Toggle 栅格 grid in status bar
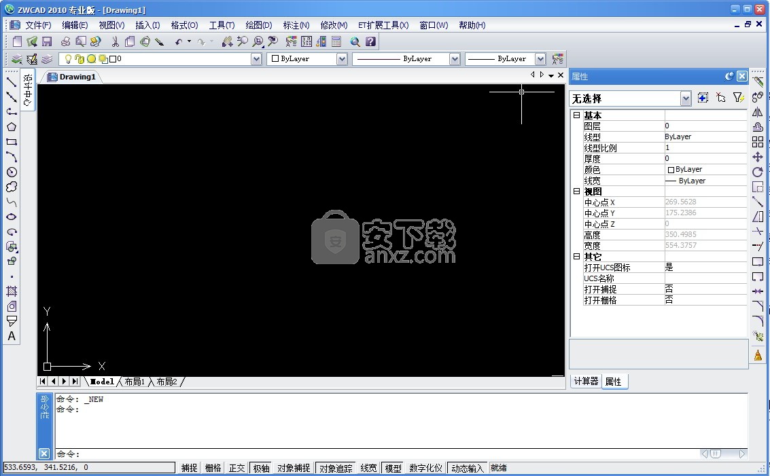Screen dimensions: 770x476 (x=213, y=468)
